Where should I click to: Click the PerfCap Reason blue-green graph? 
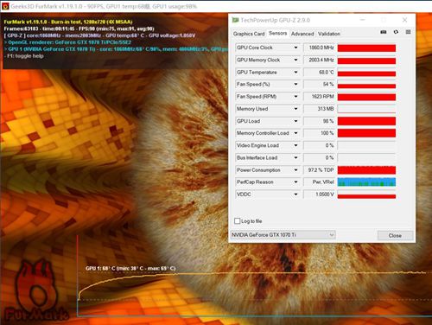coord(366,182)
